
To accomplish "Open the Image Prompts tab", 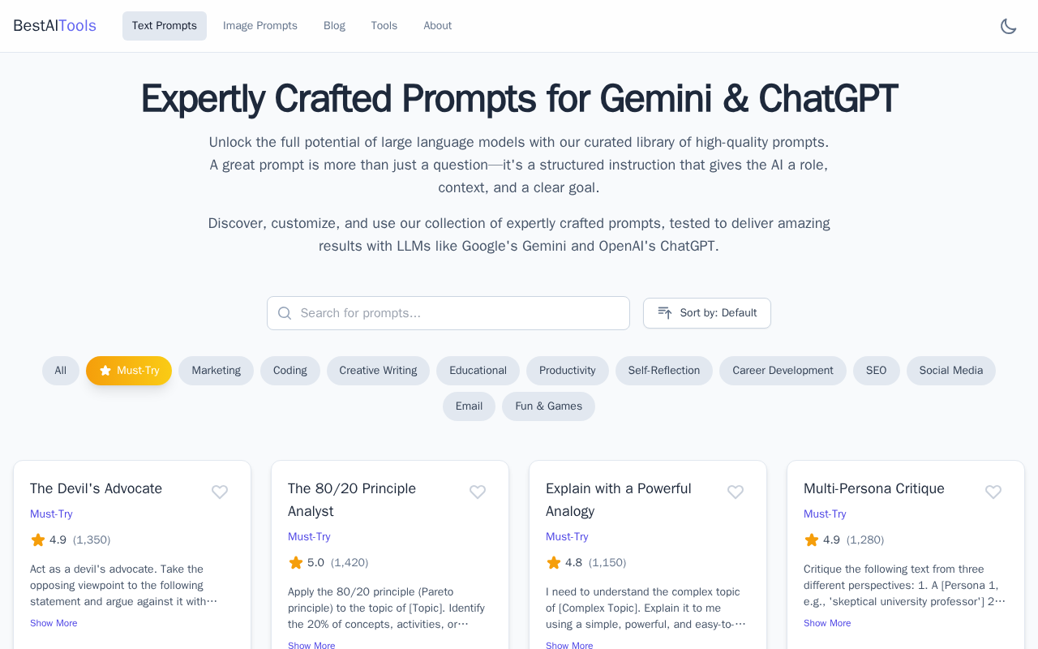I will click(259, 26).
